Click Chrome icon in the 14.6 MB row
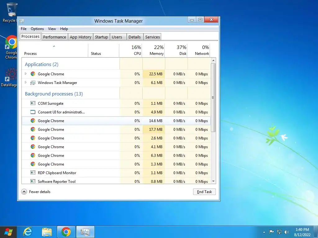The image size is (318, 238). (33, 121)
